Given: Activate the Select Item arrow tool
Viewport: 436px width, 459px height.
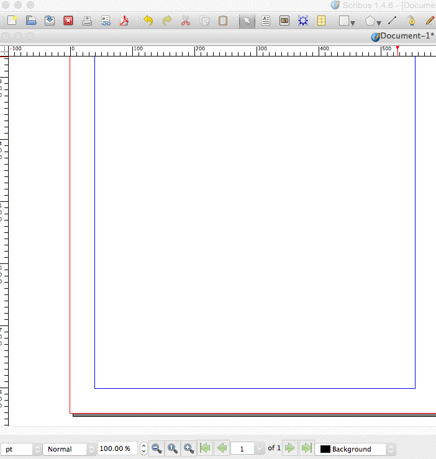Looking at the screenshot, I should coord(247,20).
